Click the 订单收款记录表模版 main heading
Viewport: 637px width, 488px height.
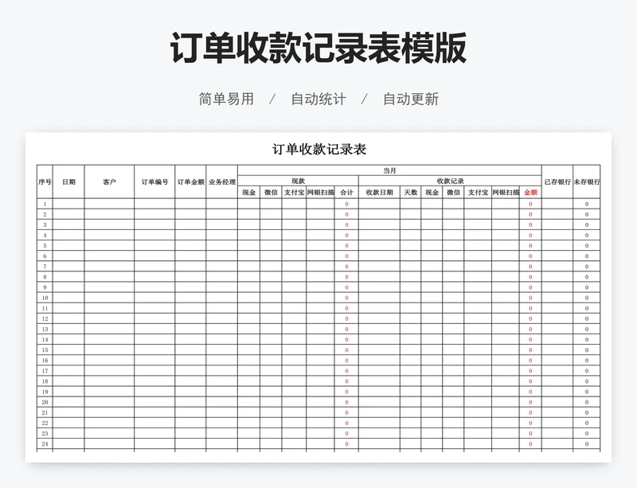tap(318, 48)
